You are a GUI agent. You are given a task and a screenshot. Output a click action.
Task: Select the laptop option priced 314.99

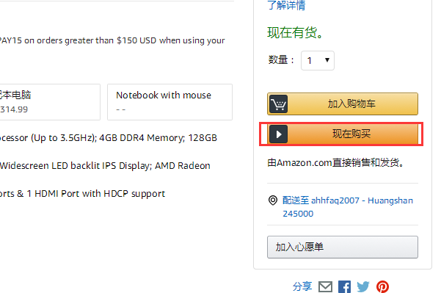(x=49, y=102)
